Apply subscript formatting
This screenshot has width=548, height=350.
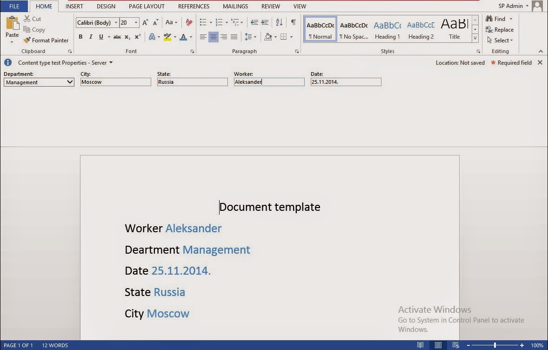[127, 37]
